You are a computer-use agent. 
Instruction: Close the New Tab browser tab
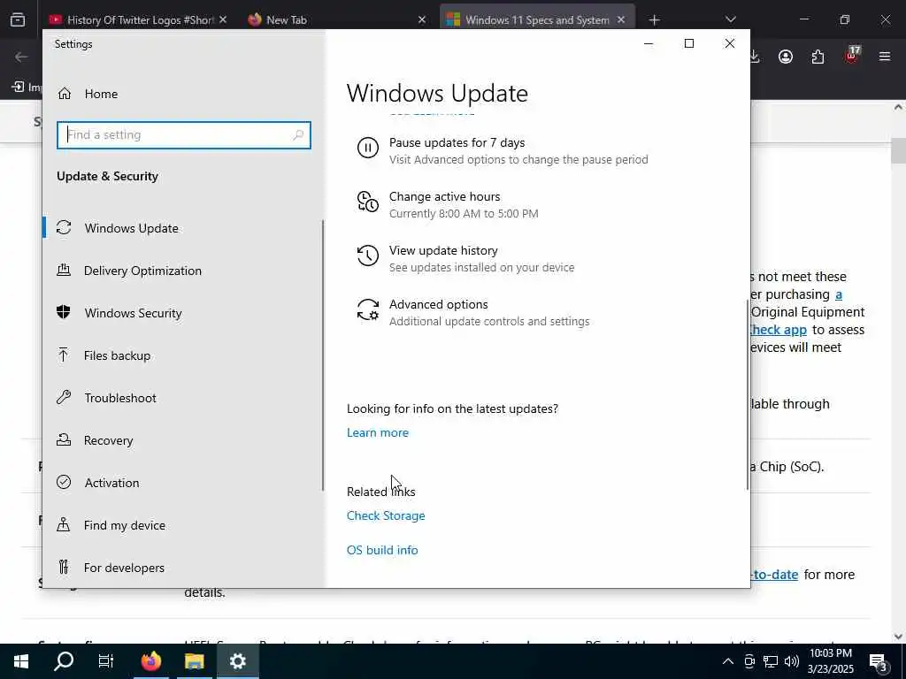pos(422,19)
